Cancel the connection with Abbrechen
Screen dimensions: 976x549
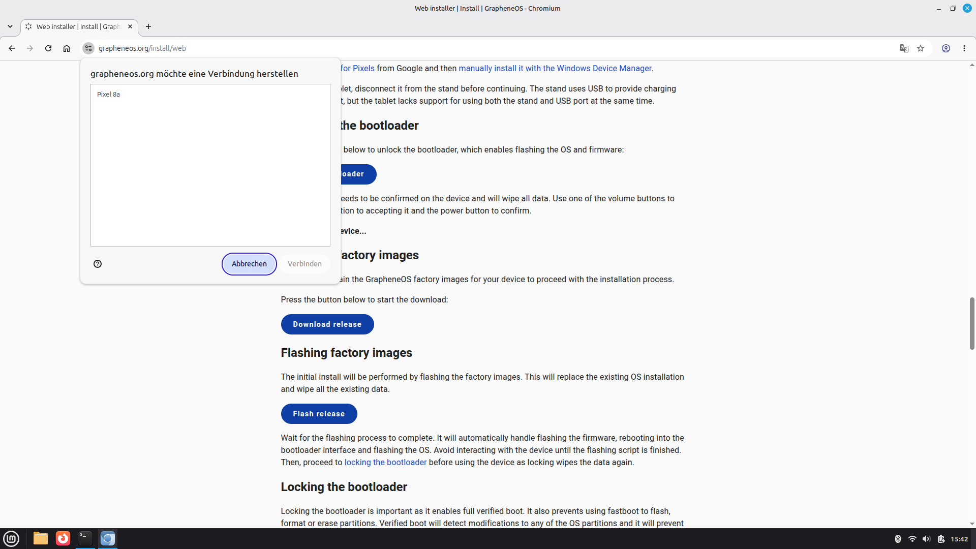click(x=249, y=264)
